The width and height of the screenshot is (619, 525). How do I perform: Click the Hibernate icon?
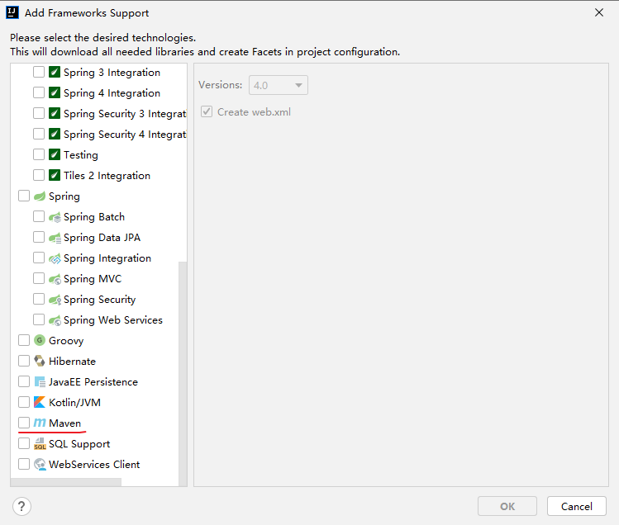(x=40, y=361)
